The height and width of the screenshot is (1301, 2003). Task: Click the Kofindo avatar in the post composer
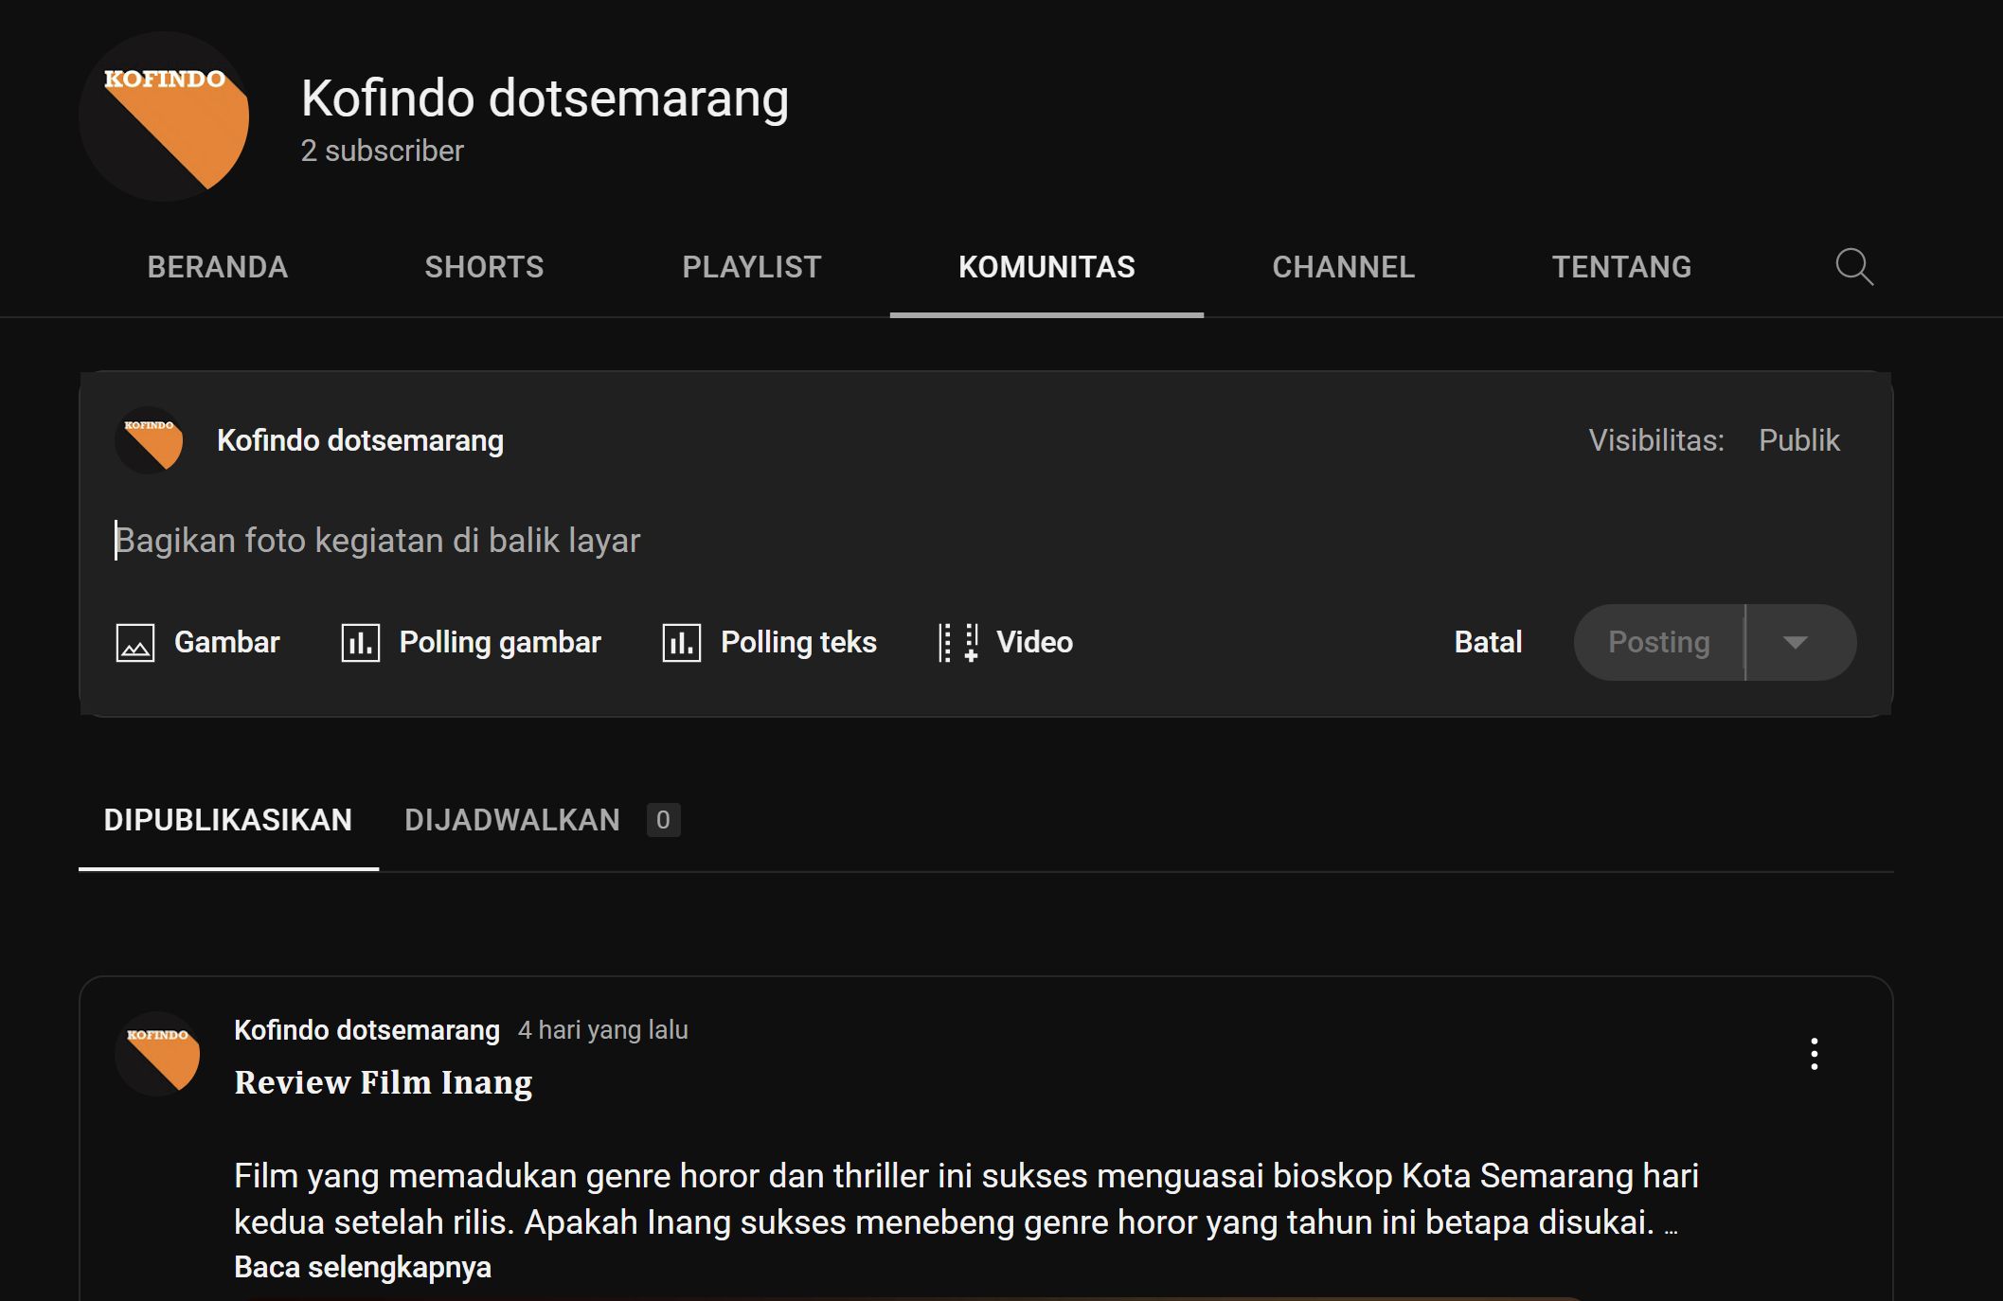150,440
